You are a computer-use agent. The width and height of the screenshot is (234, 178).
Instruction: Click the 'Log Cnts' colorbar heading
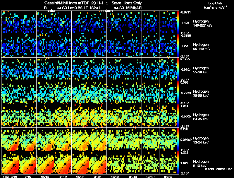point(215,3)
